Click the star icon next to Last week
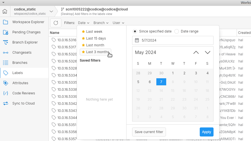 (x=83, y=31)
